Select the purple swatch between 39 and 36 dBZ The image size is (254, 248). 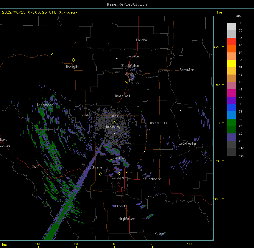232,100
